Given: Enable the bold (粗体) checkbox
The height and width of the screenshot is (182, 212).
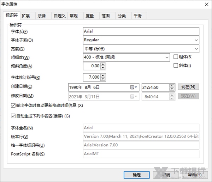Looking at the screenshot, I should 176,56.
